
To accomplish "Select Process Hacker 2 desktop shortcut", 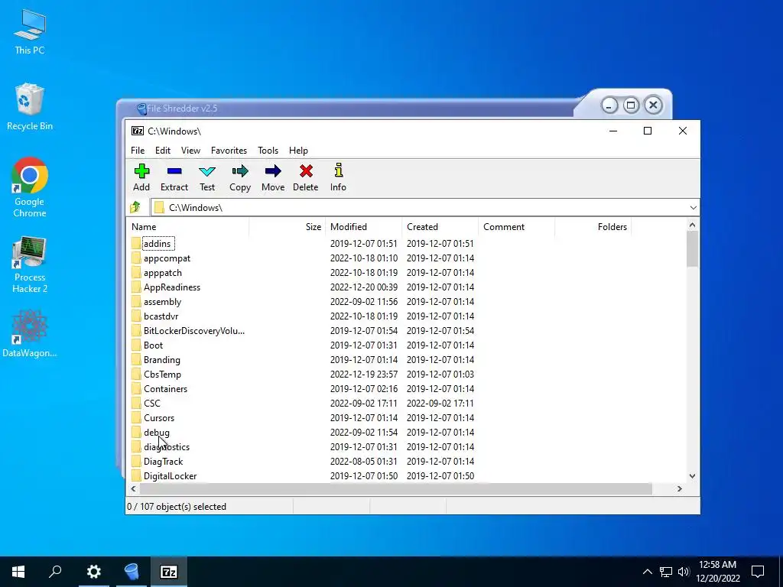I will 30,264.
